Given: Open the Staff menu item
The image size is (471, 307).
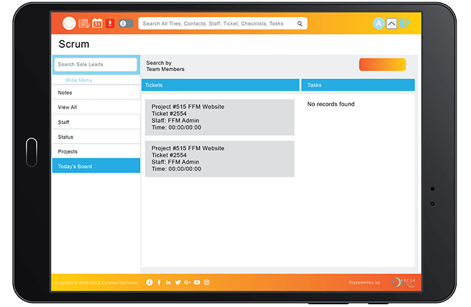Looking at the screenshot, I should tap(96, 122).
